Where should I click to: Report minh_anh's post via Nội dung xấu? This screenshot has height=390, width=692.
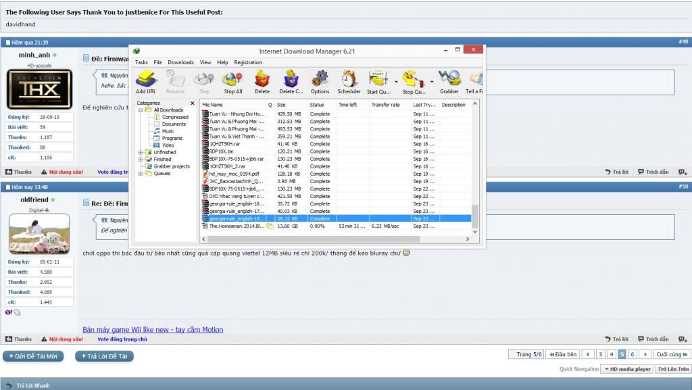(62, 172)
